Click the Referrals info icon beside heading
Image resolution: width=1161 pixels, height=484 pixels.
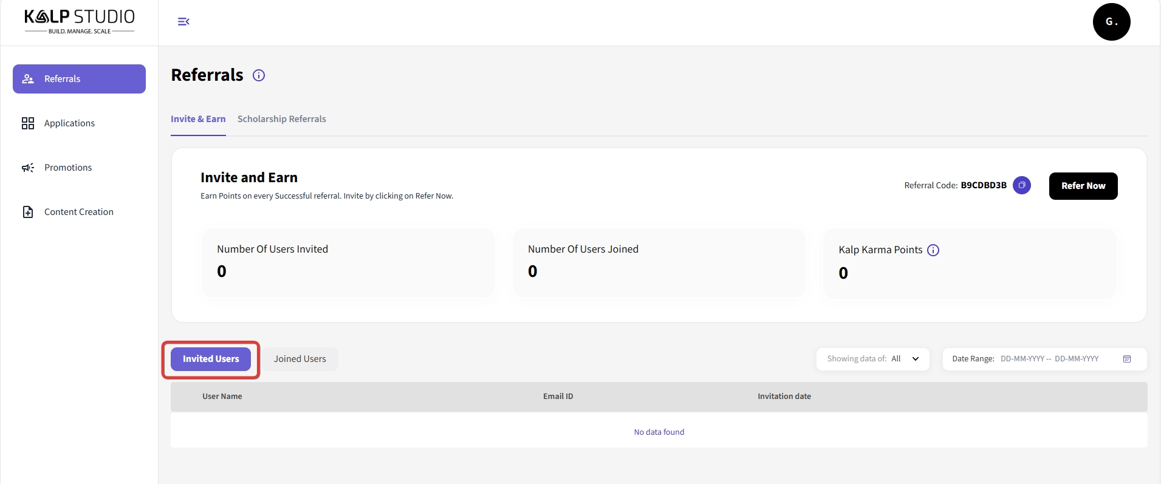click(259, 75)
